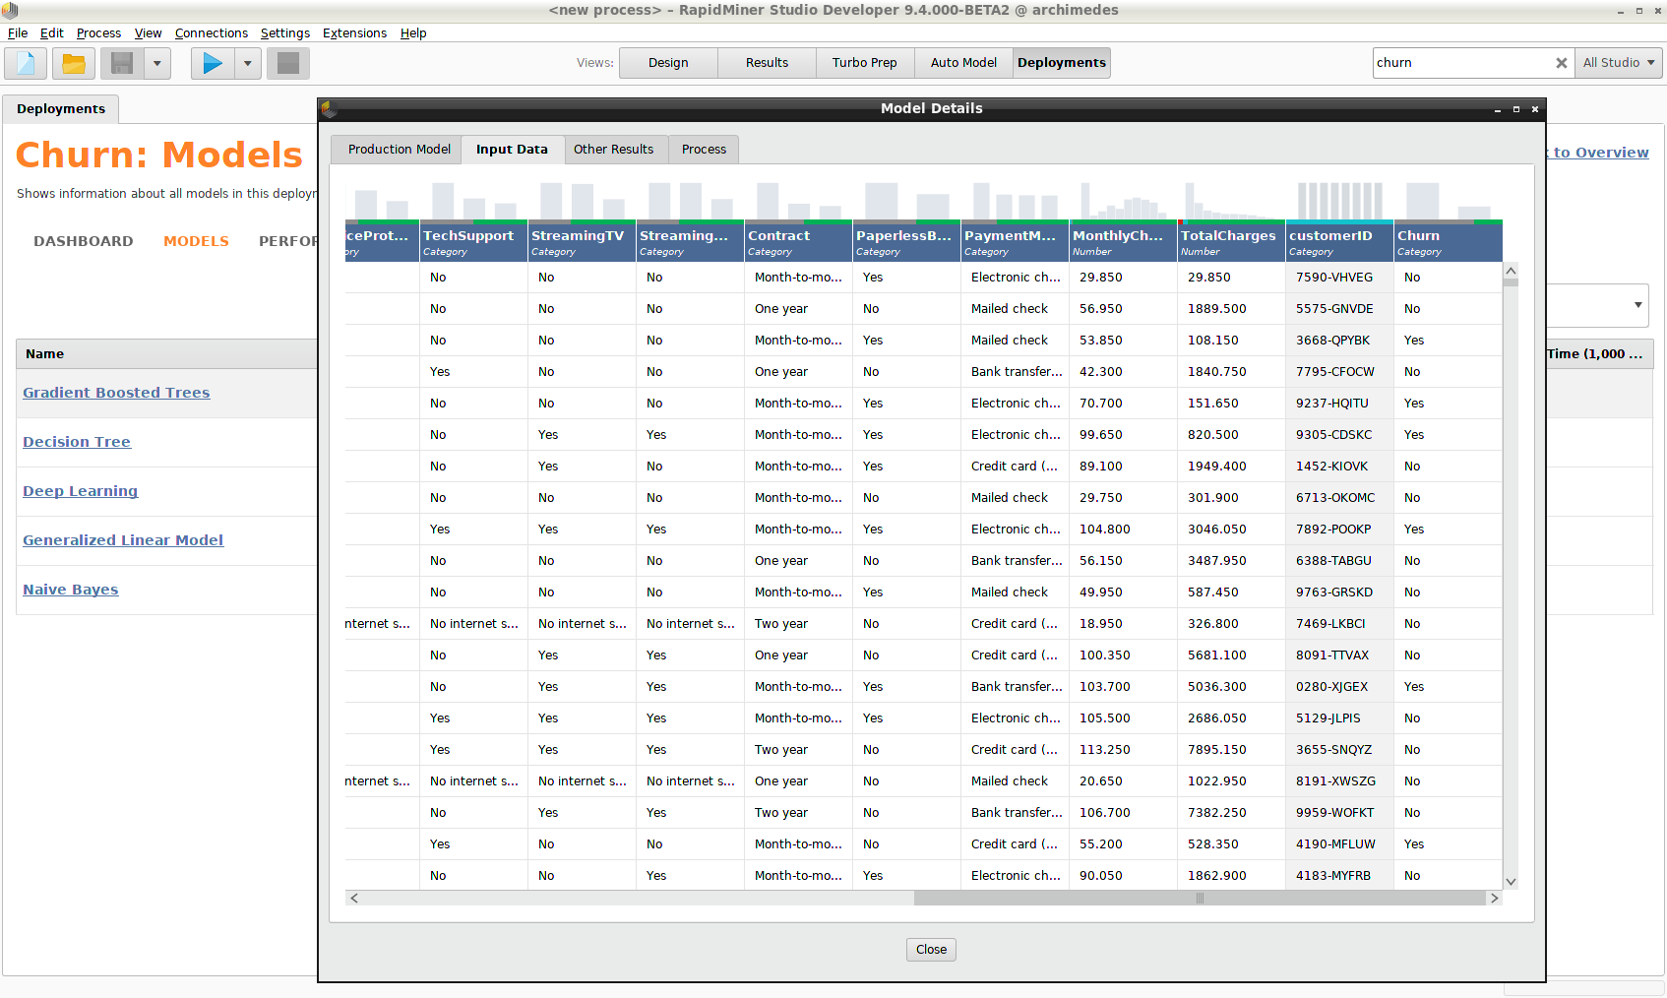1667x998 pixels.
Task: Click the horizontal scroll right arrow
Action: 1494,898
